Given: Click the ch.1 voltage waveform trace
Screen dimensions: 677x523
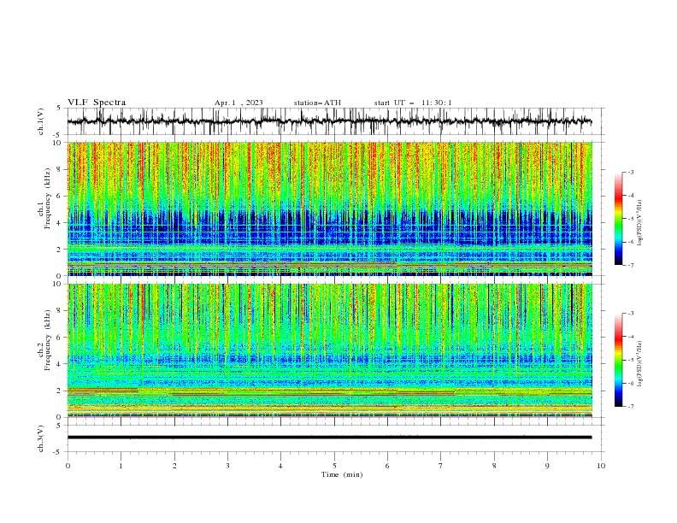Looking at the screenshot, I should 329,121.
